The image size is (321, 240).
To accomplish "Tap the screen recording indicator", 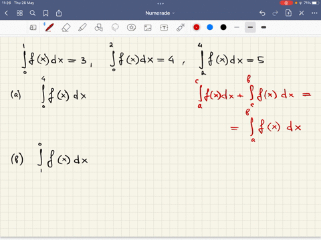I will point(286,3).
